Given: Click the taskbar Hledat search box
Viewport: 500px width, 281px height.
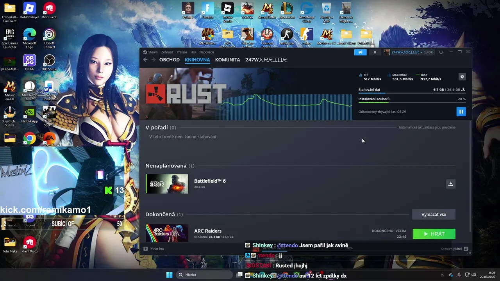Looking at the screenshot, I should (x=204, y=275).
